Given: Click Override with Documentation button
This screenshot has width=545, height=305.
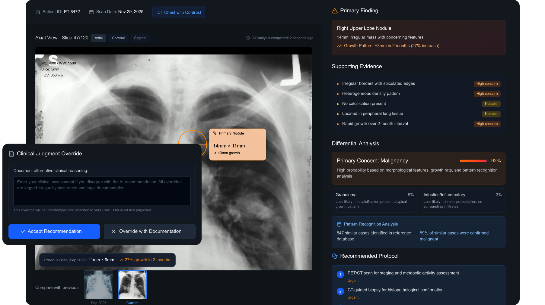Looking at the screenshot, I should click(x=150, y=232).
